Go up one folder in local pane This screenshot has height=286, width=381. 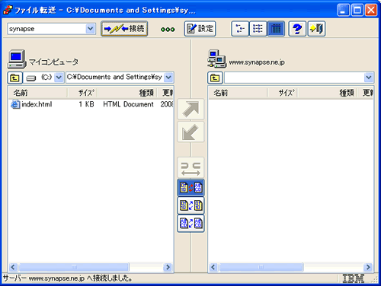(14, 78)
